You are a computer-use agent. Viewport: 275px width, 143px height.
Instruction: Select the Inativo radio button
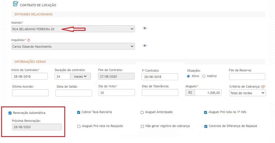tap(204, 76)
